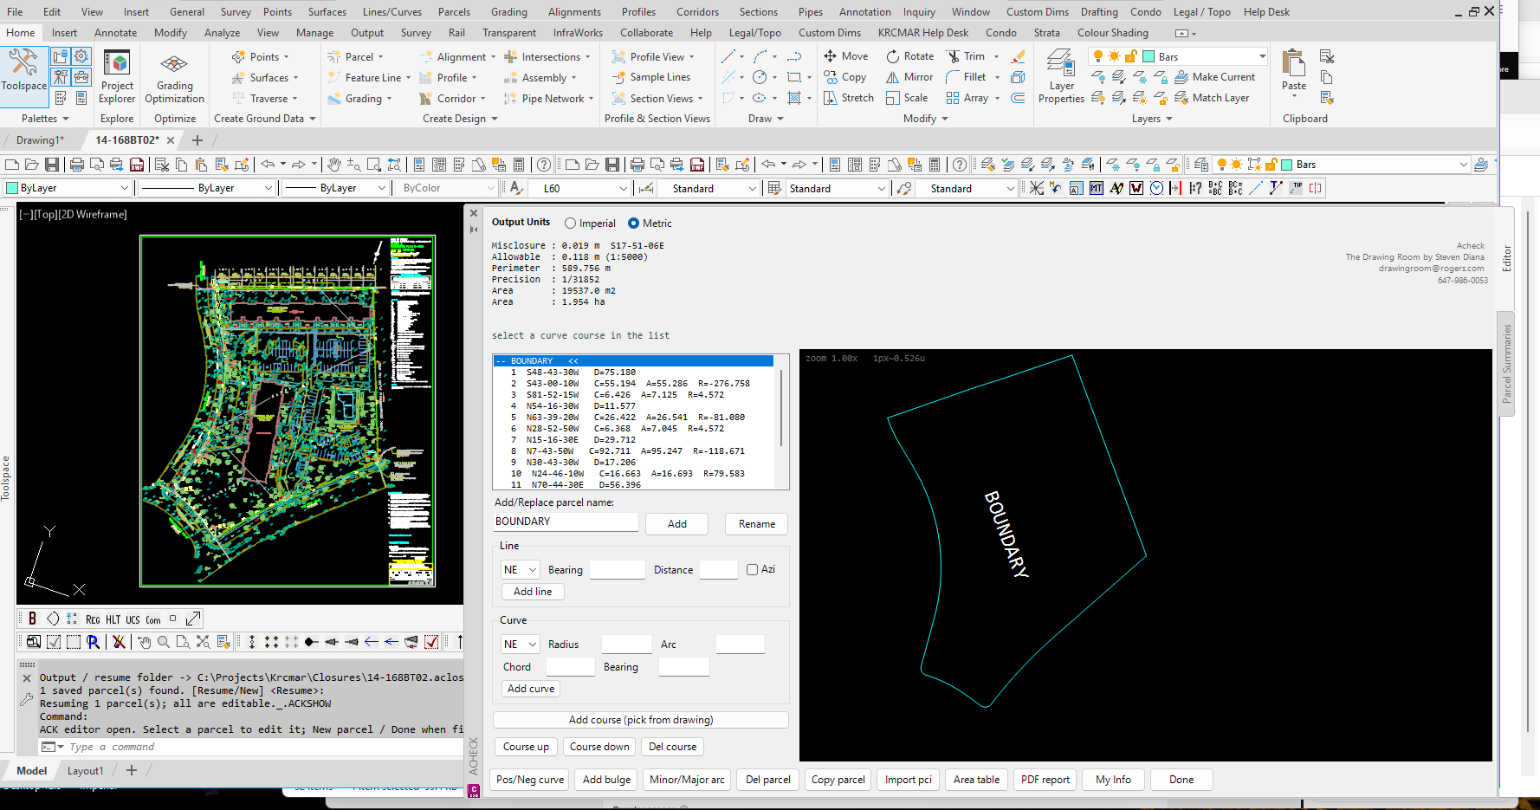This screenshot has width=1540, height=810.
Task: Open the Line quadrant NE dropdown
Action: [x=521, y=570]
